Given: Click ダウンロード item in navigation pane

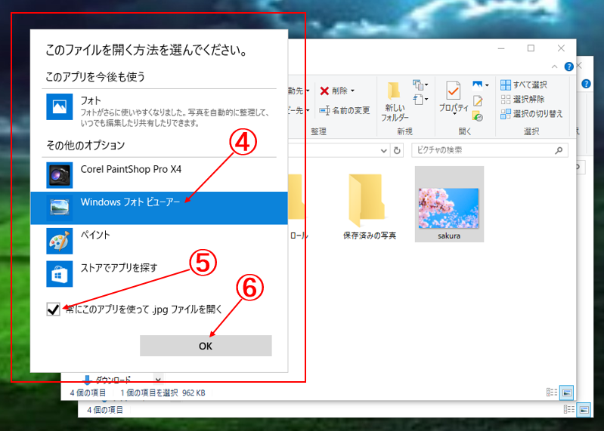Looking at the screenshot, I should [x=107, y=380].
